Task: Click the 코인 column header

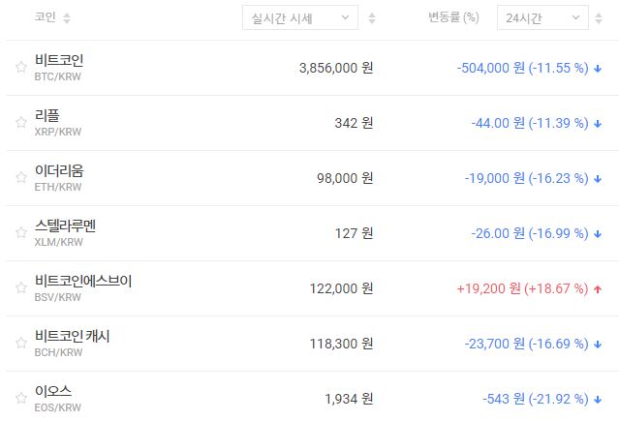Action: pos(45,18)
